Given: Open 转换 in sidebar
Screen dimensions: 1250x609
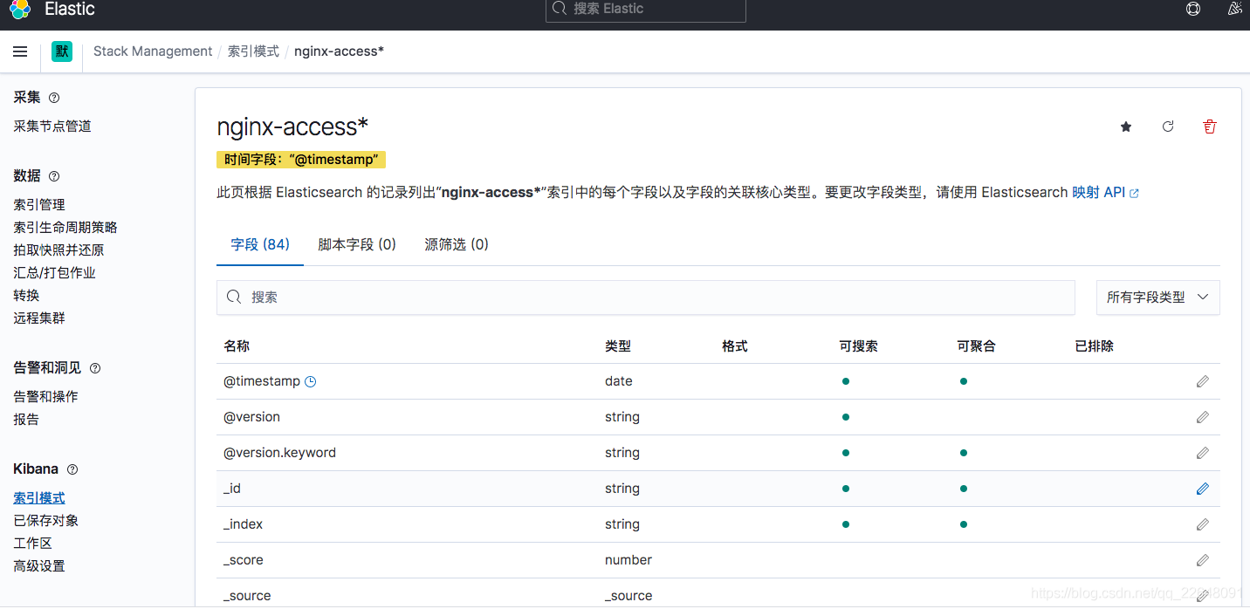Looking at the screenshot, I should click(x=26, y=296).
